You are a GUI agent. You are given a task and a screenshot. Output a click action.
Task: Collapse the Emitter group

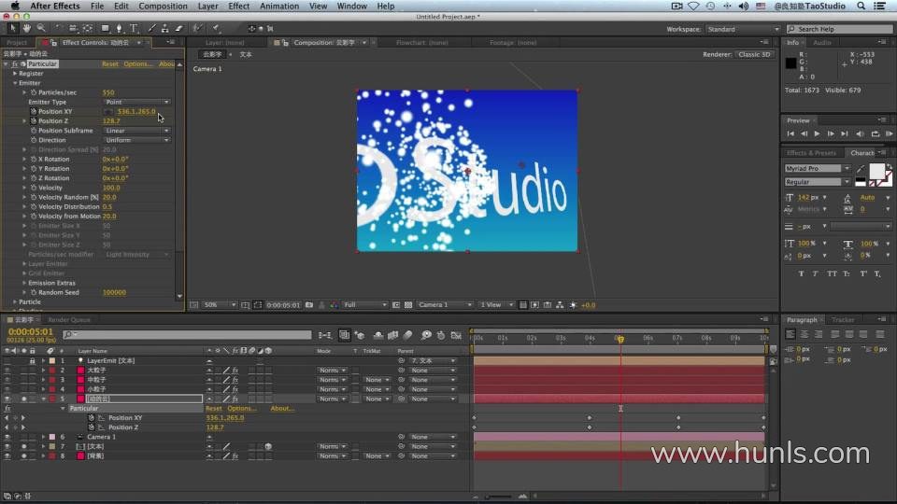click(15, 83)
